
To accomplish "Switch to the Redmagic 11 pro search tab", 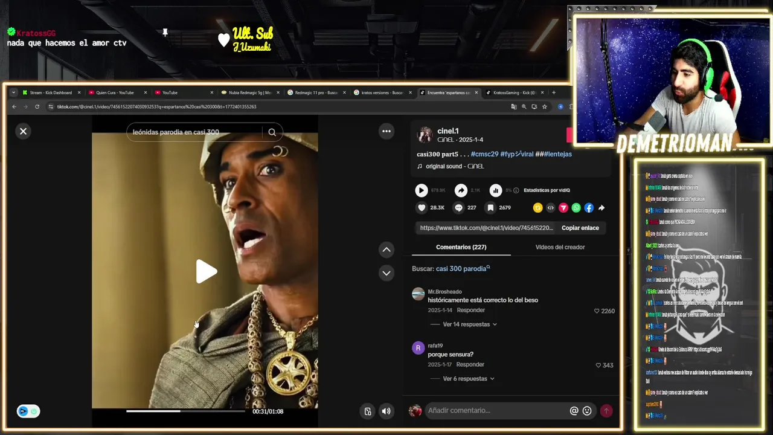I will click(x=317, y=92).
